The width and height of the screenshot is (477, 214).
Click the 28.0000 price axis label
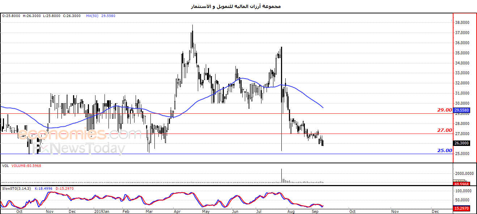(x=463, y=123)
